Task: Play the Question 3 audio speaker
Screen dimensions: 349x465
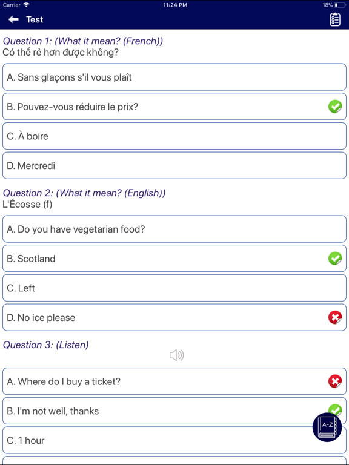Action: click(x=176, y=355)
